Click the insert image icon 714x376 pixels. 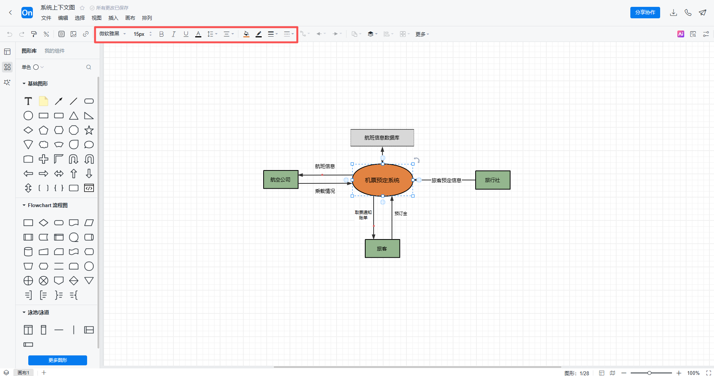point(73,34)
